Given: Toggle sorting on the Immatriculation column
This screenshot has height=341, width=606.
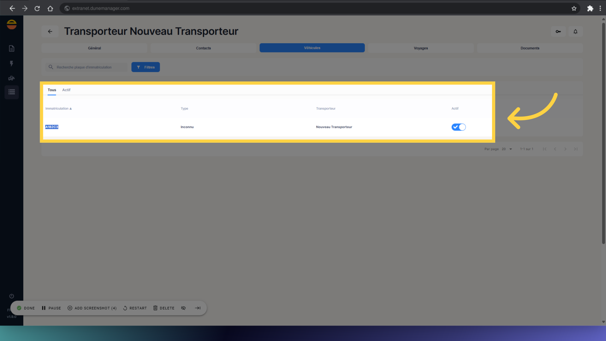Looking at the screenshot, I should pos(58,108).
